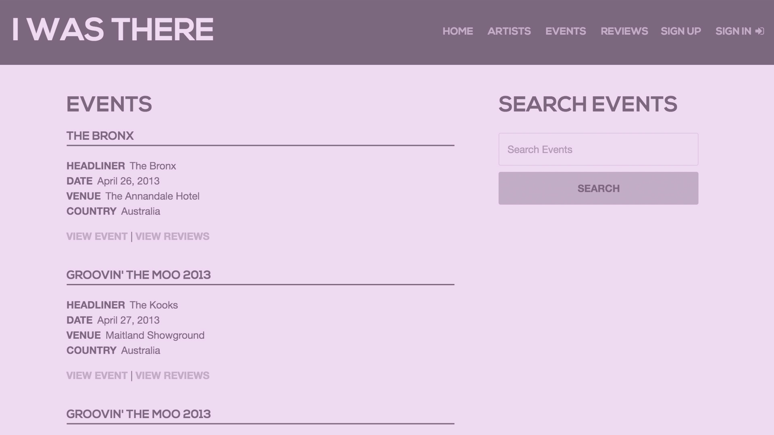Click the SIGN UP link
The width and height of the screenshot is (774, 435).
pos(680,31)
